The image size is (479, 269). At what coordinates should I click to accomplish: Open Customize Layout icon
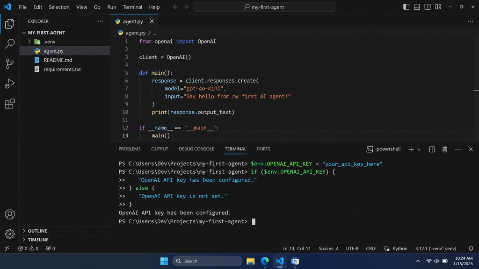[438, 7]
